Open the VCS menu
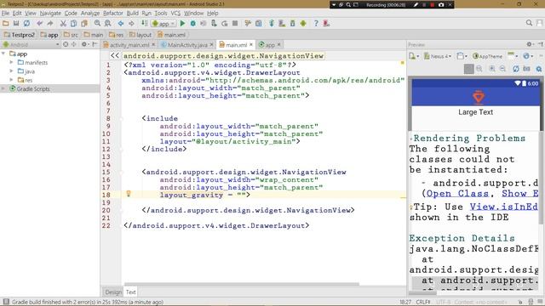 point(175,14)
